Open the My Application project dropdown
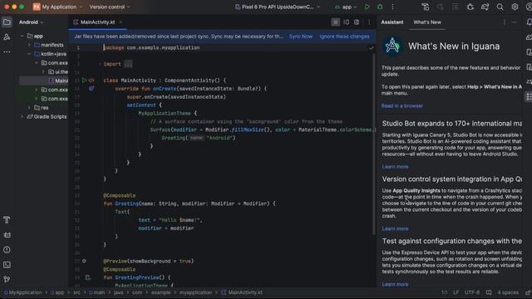Screen dimensions: 532x299 pos(57,7)
